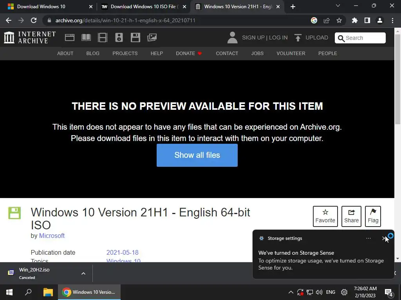Bookmark this page with the star icon
This screenshot has width=401, height=300.
[x=339, y=20]
